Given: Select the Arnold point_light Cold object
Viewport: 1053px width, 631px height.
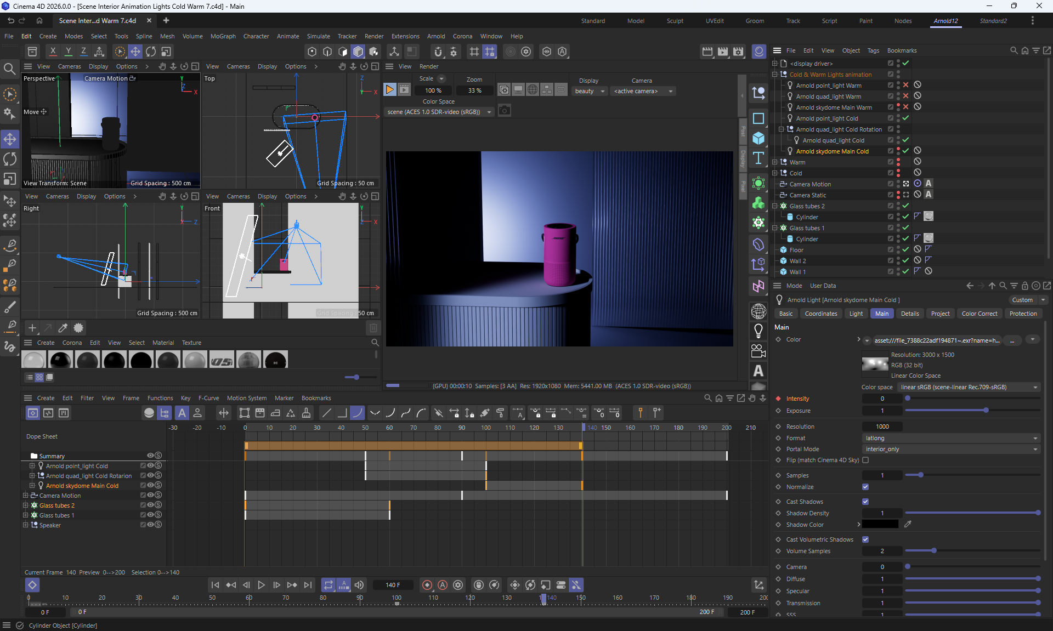Looking at the screenshot, I should point(826,118).
